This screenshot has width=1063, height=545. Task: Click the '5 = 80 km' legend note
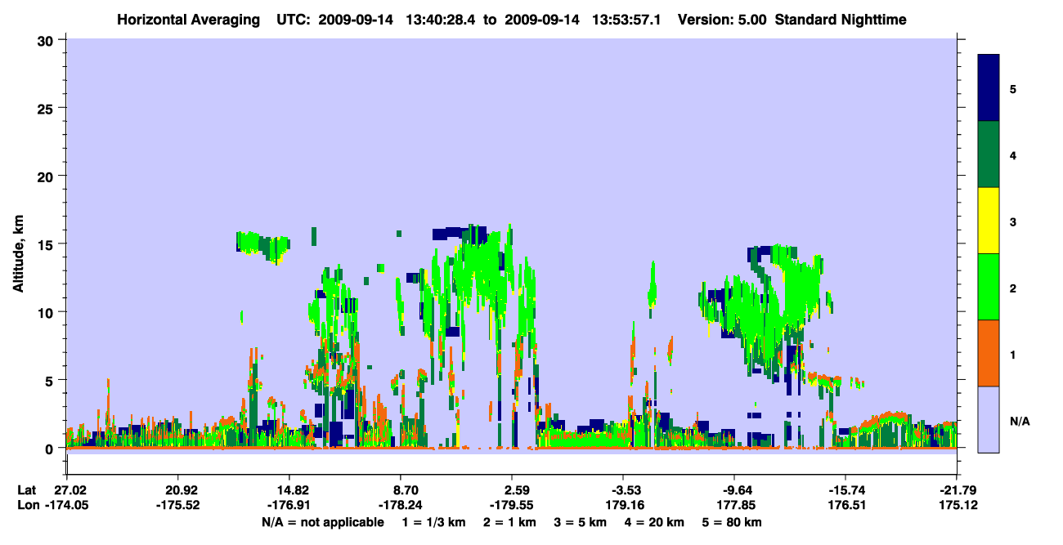[x=732, y=522]
